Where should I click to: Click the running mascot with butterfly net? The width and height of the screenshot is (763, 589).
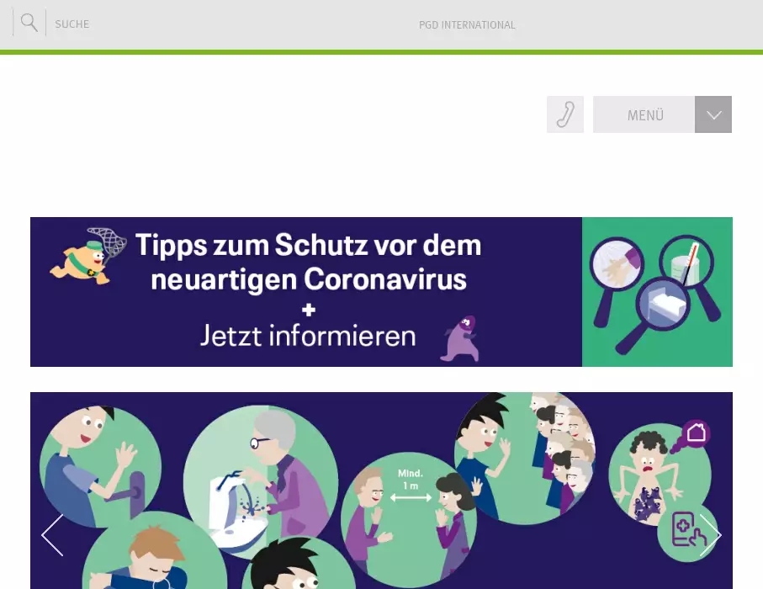click(x=88, y=257)
